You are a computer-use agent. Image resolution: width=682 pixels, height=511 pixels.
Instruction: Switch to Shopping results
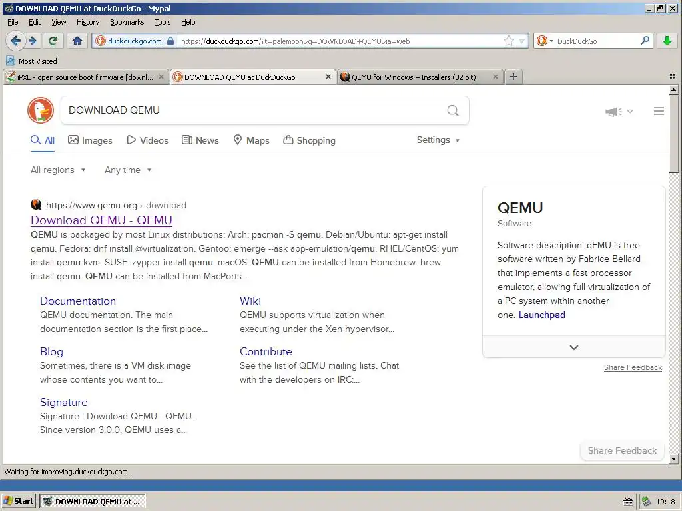coord(309,140)
